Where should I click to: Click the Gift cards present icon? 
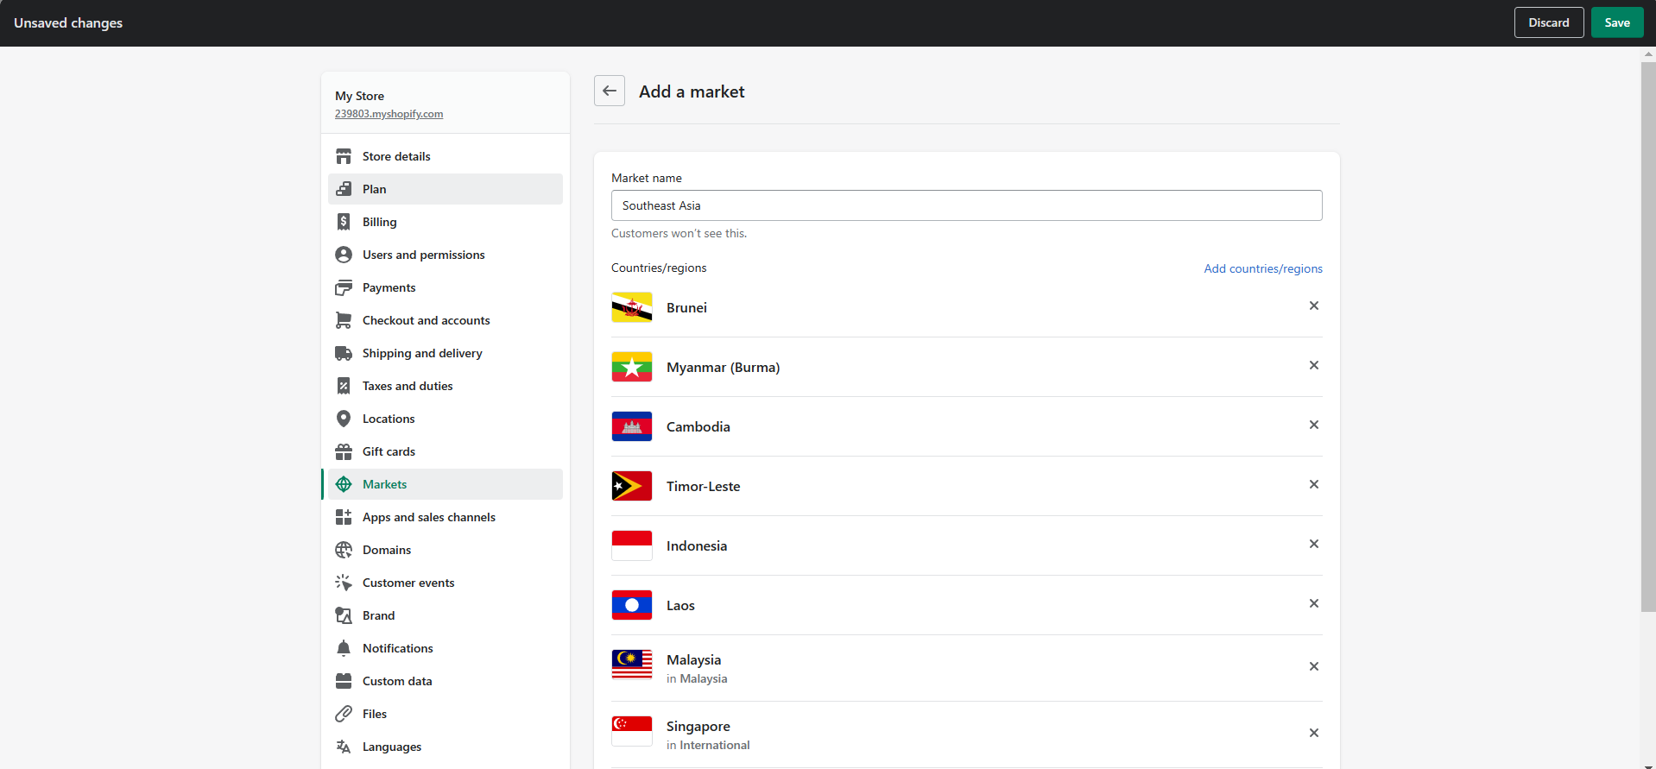coord(344,451)
